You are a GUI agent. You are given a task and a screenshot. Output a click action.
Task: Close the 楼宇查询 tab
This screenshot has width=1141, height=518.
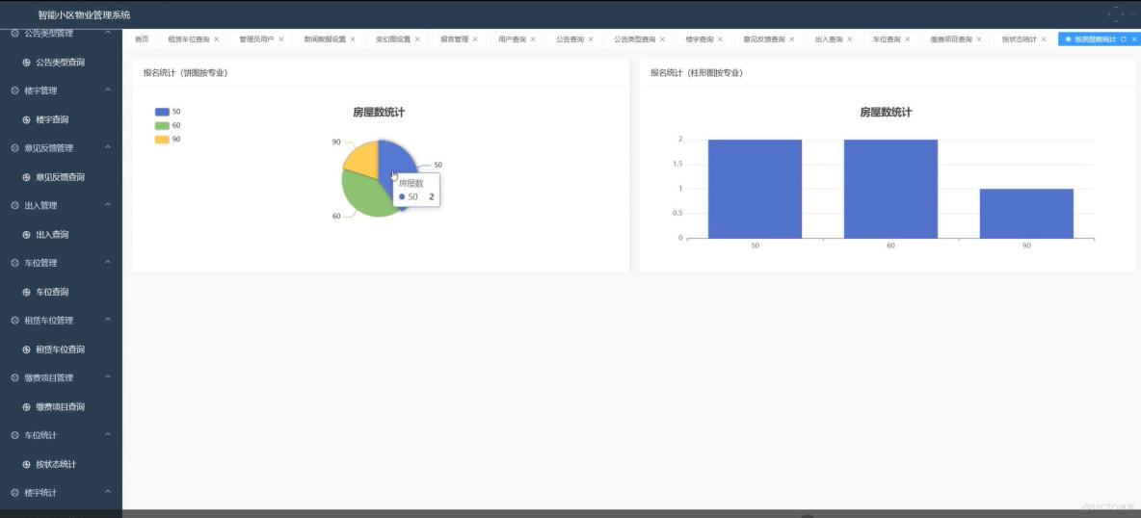[721, 39]
